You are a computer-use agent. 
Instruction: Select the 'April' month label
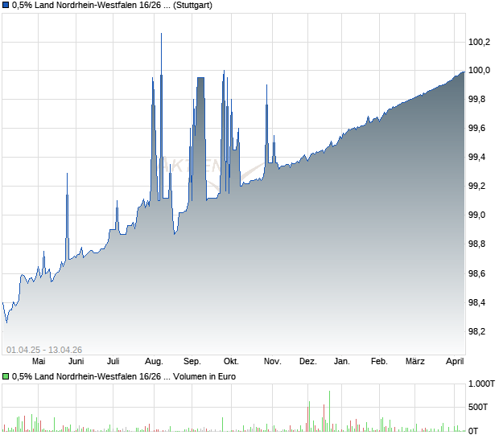click(456, 362)
